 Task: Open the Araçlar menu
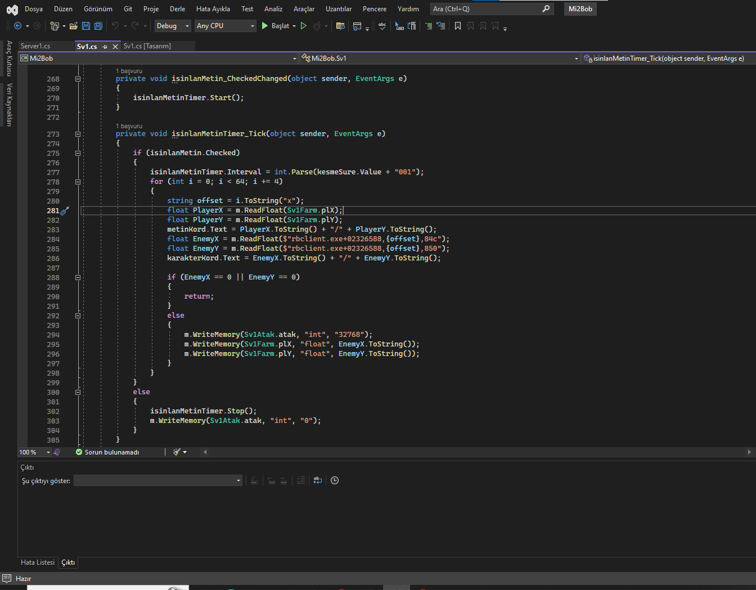[x=304, y=9]
